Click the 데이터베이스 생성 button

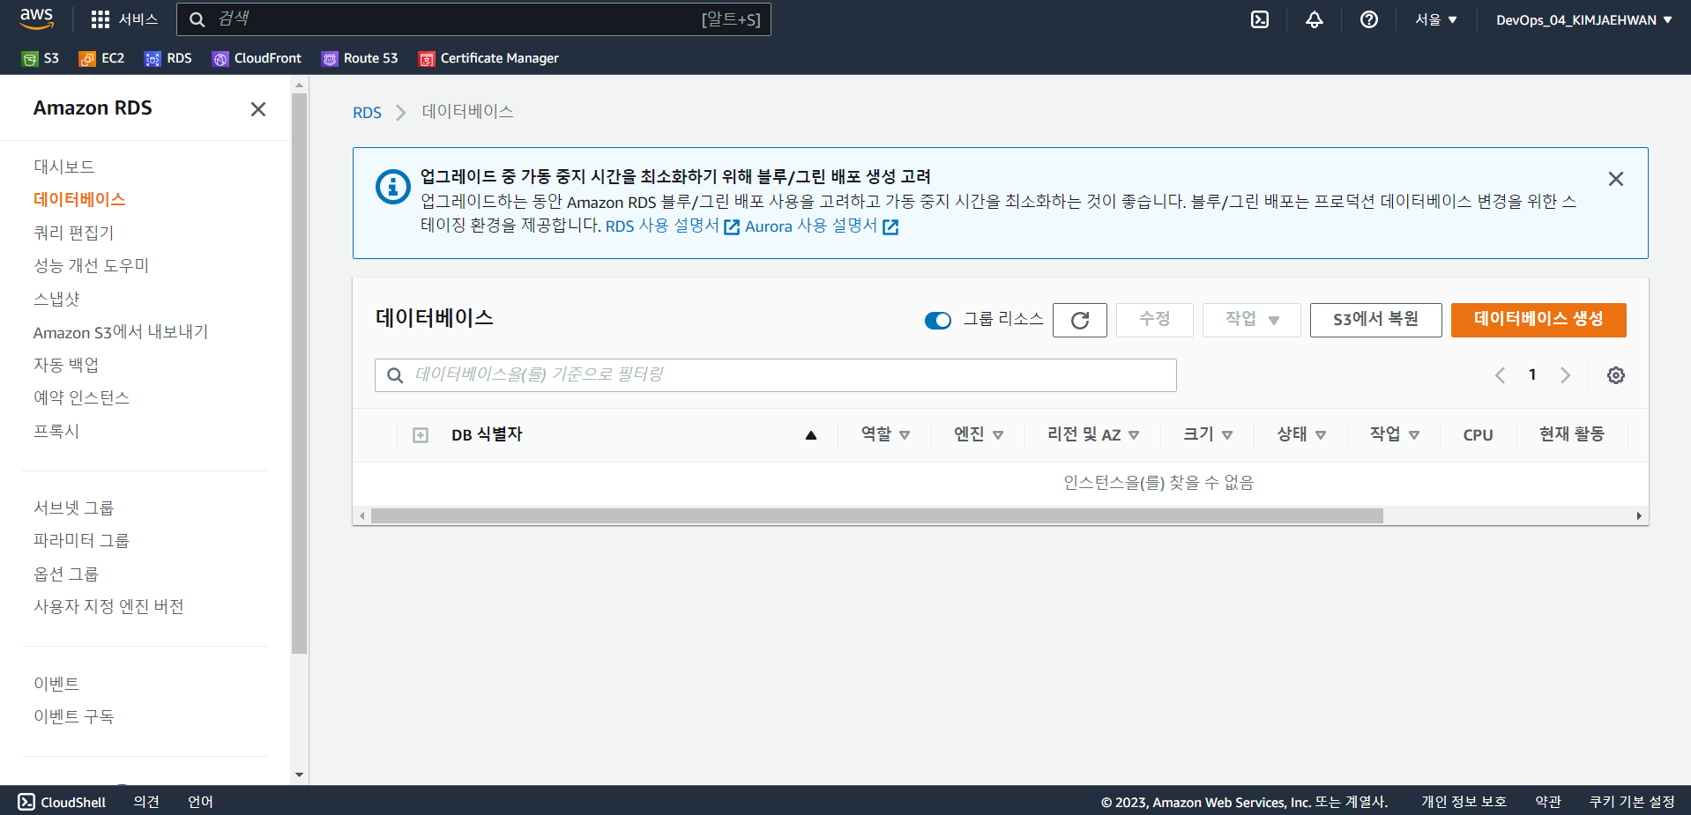click(1538, 320)
